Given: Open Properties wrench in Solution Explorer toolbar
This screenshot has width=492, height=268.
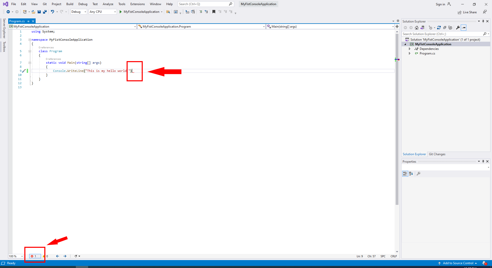Looking at the screenshot, I should [x=458, y=28].
